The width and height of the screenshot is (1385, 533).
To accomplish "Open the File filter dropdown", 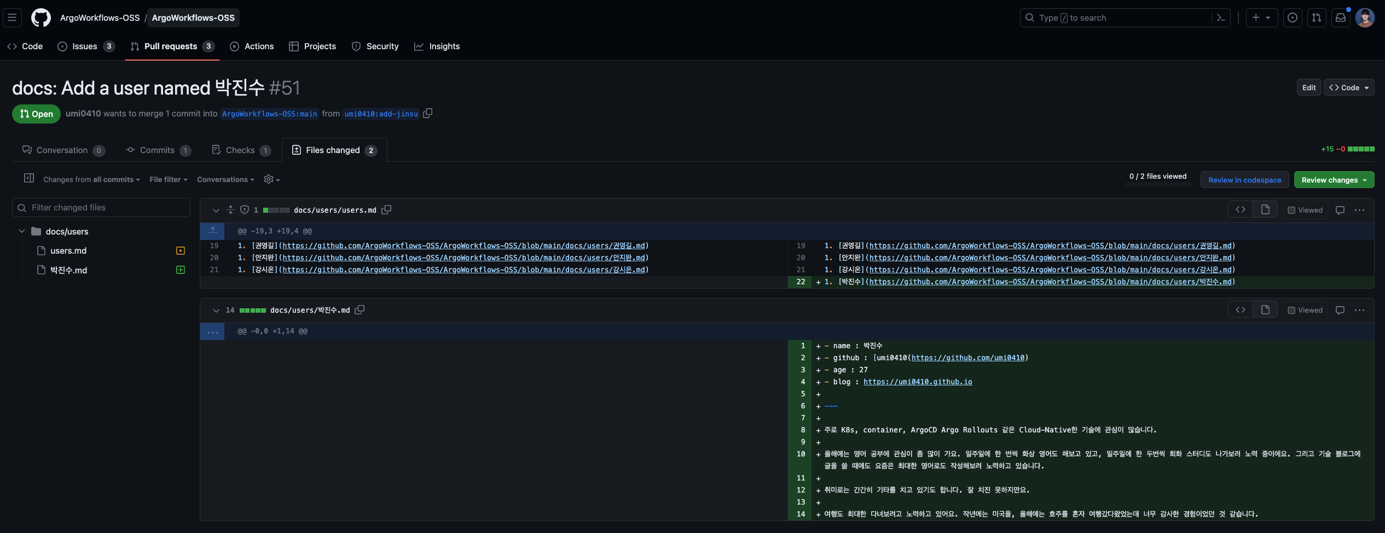I will [169, 179].
